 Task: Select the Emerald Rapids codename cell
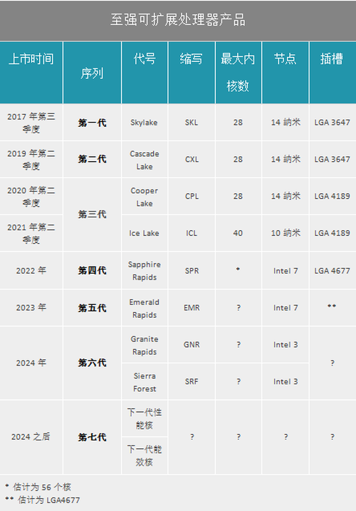point(145,309)
